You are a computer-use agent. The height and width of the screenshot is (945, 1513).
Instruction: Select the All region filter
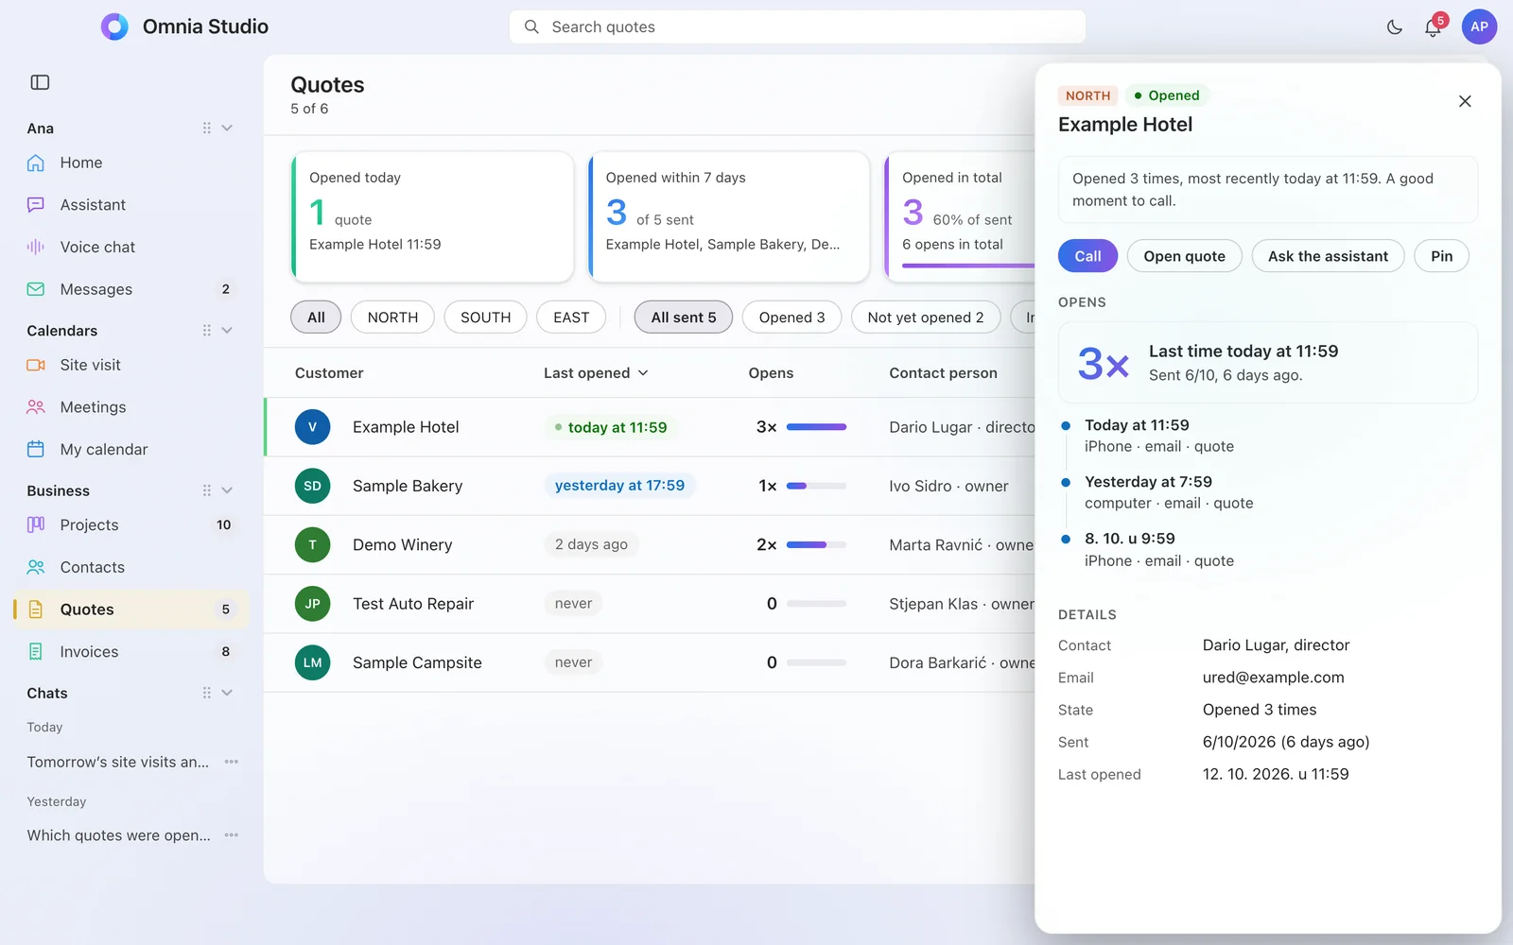point(316,318)
